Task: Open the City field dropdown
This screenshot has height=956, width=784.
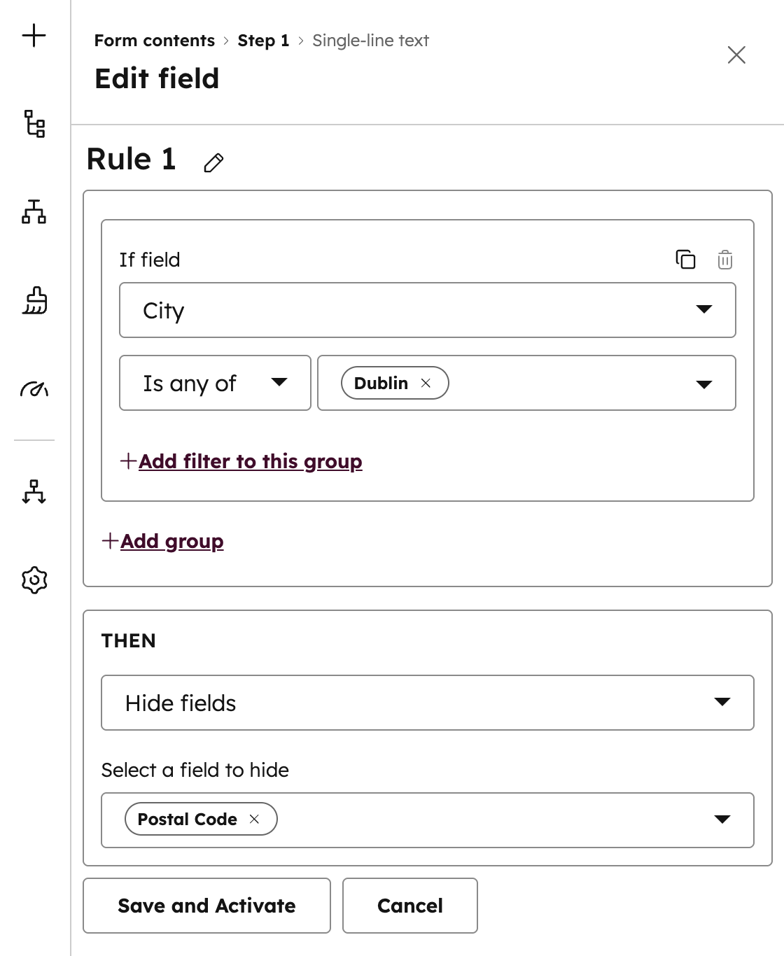Action: pos(705,310)
